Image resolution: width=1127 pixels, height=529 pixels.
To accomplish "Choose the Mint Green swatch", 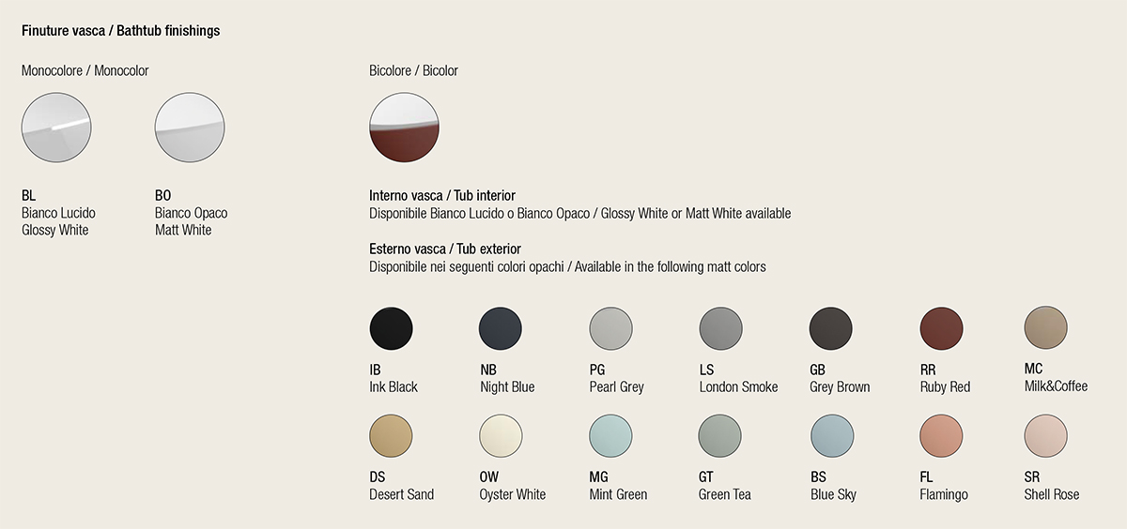I will click(x=611, y=436).
